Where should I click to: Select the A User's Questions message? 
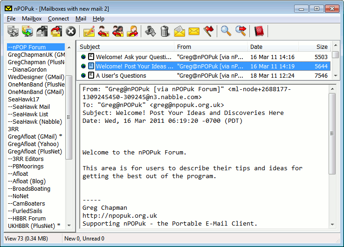pyautogui.click(x=204, y=75)
